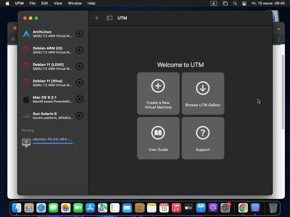This screenshot has width=290, height=217.
Task: Open Control Center in menu bar
Action: click(244, 3)
